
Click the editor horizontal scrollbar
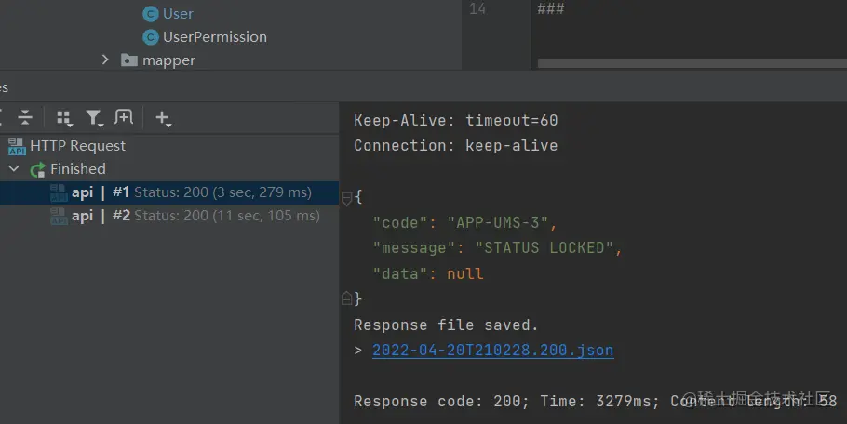pyautogui.click(x=692, y=63)
